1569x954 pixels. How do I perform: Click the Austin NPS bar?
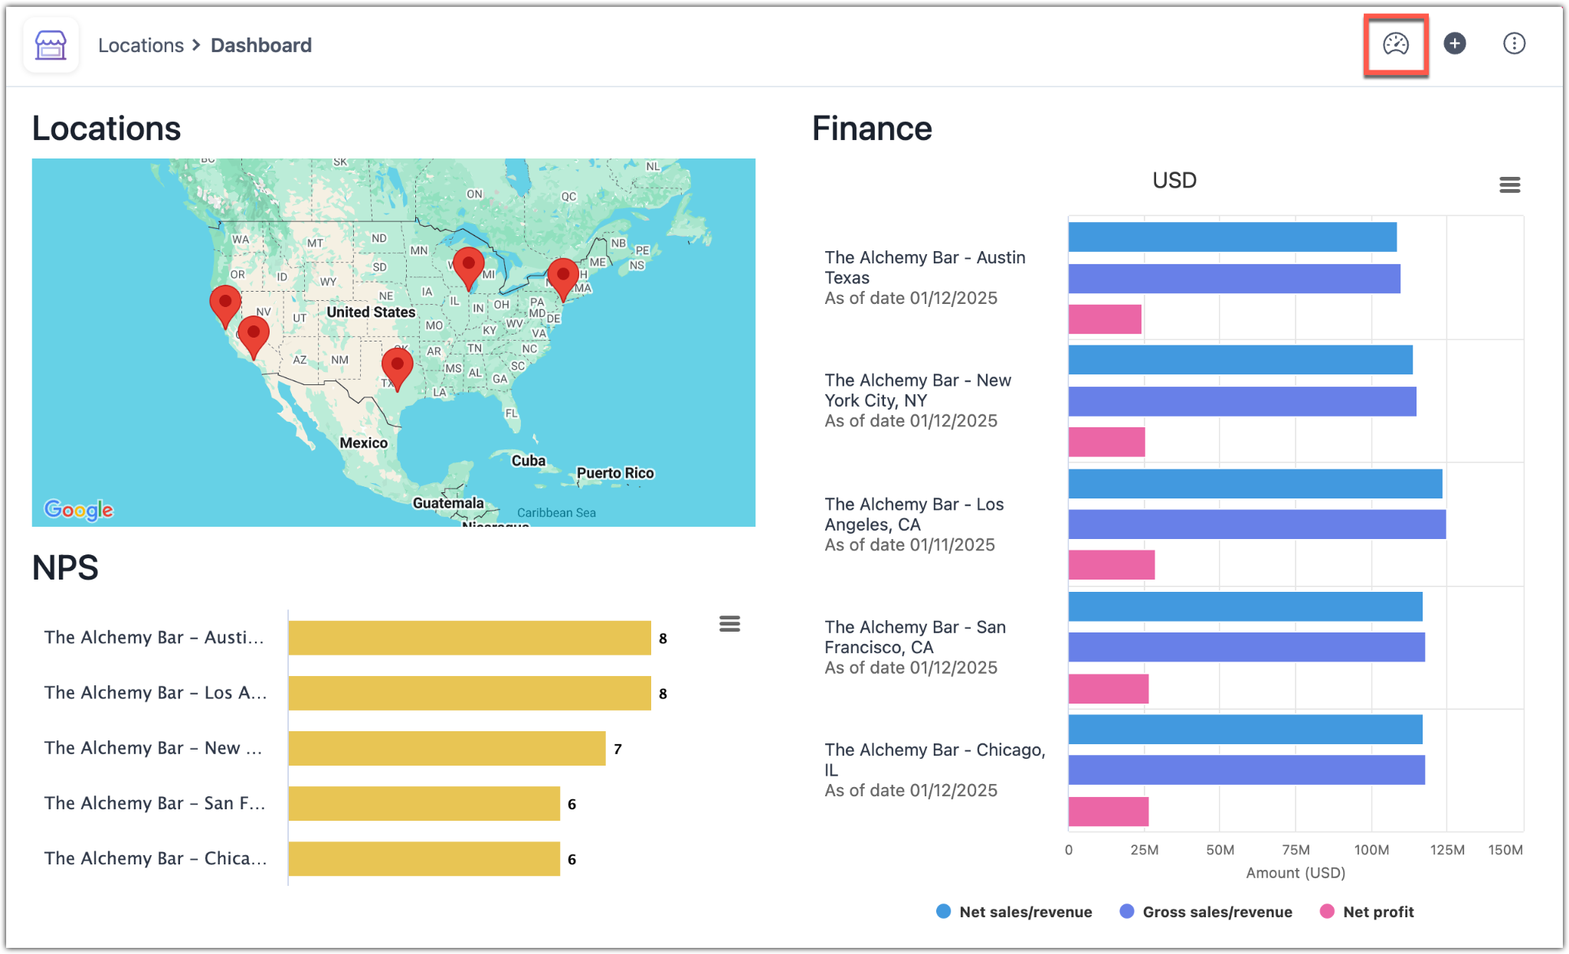click(x=470, y=638)
